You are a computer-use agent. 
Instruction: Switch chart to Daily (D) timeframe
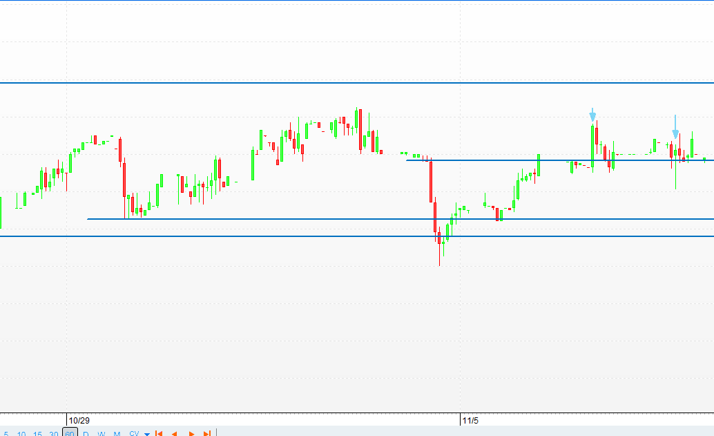pyautogui.click(x=86, y=434)
